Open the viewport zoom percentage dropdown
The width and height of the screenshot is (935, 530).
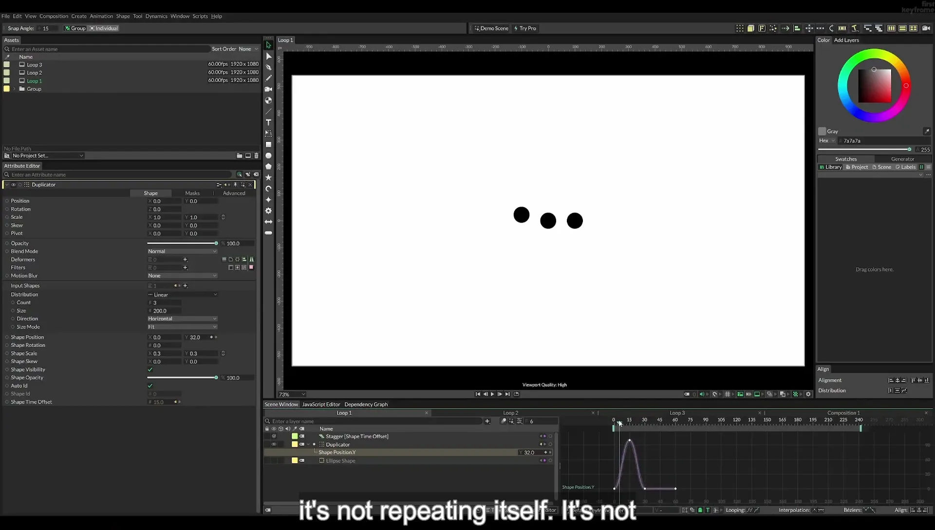[x=292, y=395]
